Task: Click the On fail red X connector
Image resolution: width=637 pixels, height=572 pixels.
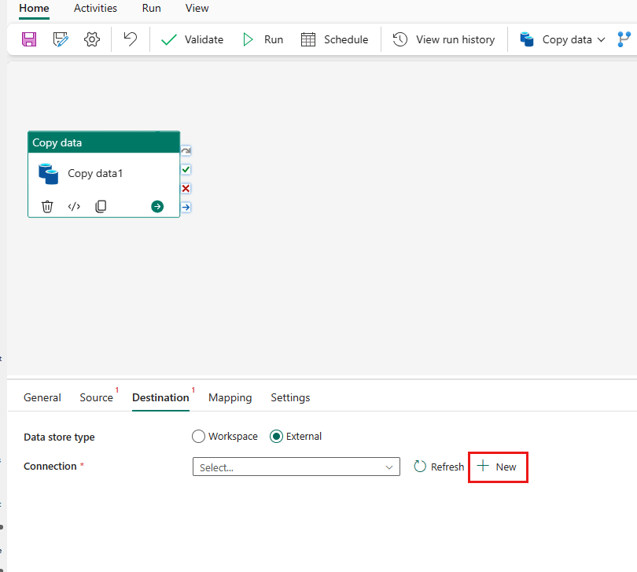Action: click(x=186, y=188)
